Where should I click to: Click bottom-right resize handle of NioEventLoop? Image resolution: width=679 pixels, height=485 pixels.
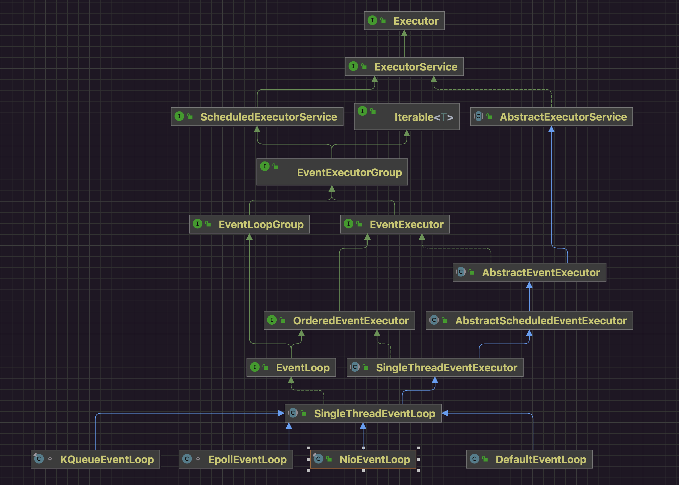pyautogui.click(x=418, y=470)
